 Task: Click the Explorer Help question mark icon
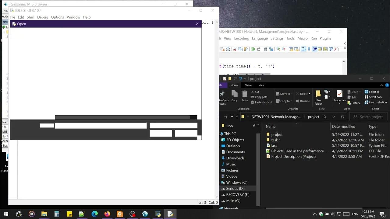387,85
